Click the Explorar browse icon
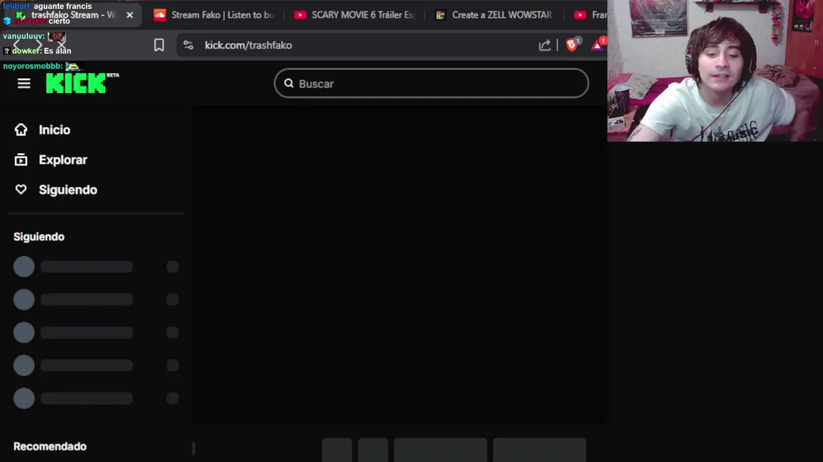823x462 pixels. tap(21, 160)
